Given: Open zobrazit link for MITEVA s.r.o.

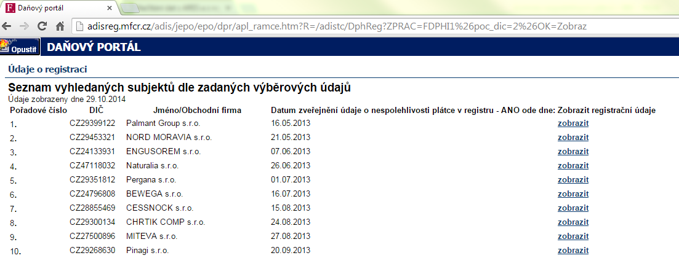Looking at the screenshot, I should tap(573, 237).
